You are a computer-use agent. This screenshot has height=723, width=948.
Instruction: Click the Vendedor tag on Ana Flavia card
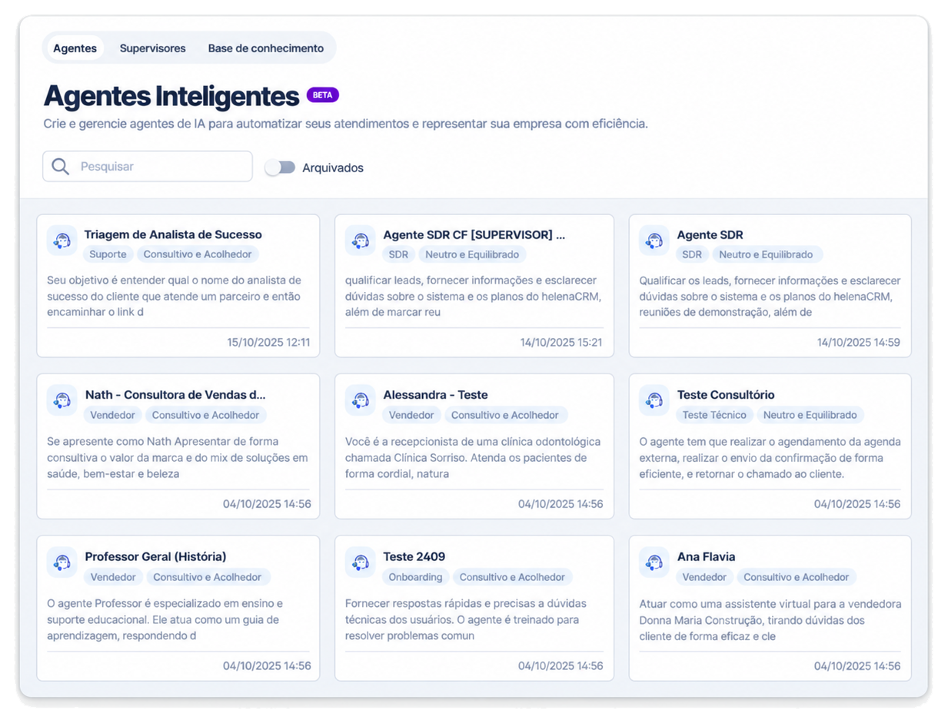(705, 577)
